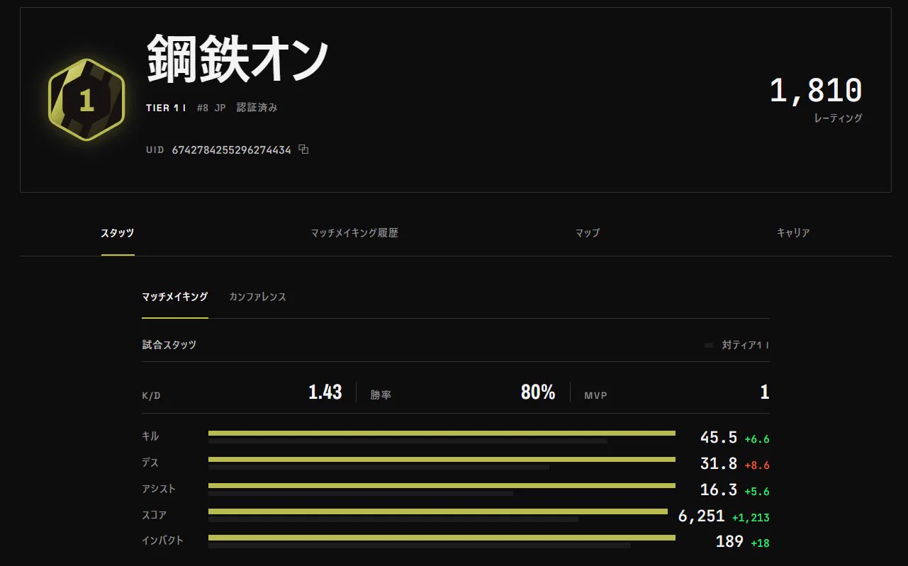Click the アシスト yellow stat bar
This screenshot has width=908, height=566.
click(x=442, y=485)
